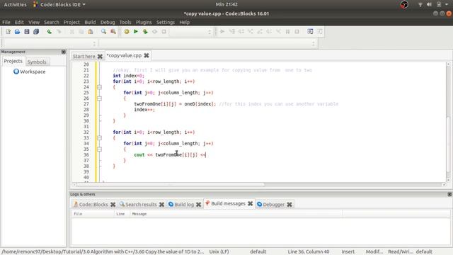Undo the last edit using the green arrow icon
Viewport: 453px width, 255px height.
click(x=50, y=31)
